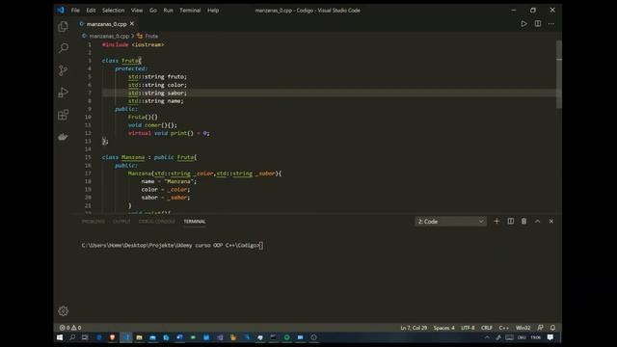
Task: Click the '#include <iostream>' line
Action: (133, 45)
